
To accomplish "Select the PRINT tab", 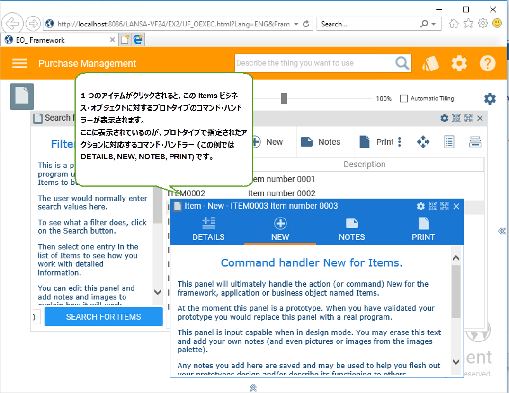I will [x=423, y=229].
